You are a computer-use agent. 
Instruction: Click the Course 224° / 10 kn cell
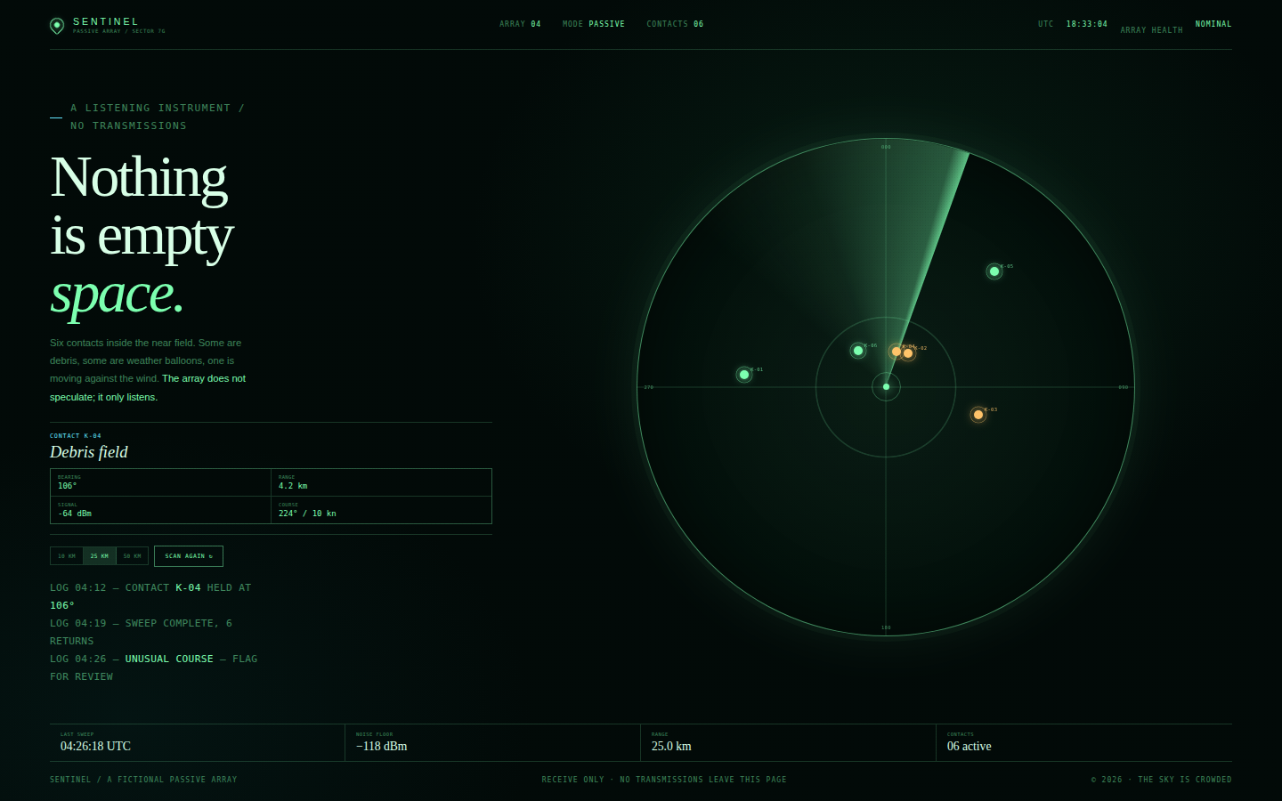tap(381, 510)
